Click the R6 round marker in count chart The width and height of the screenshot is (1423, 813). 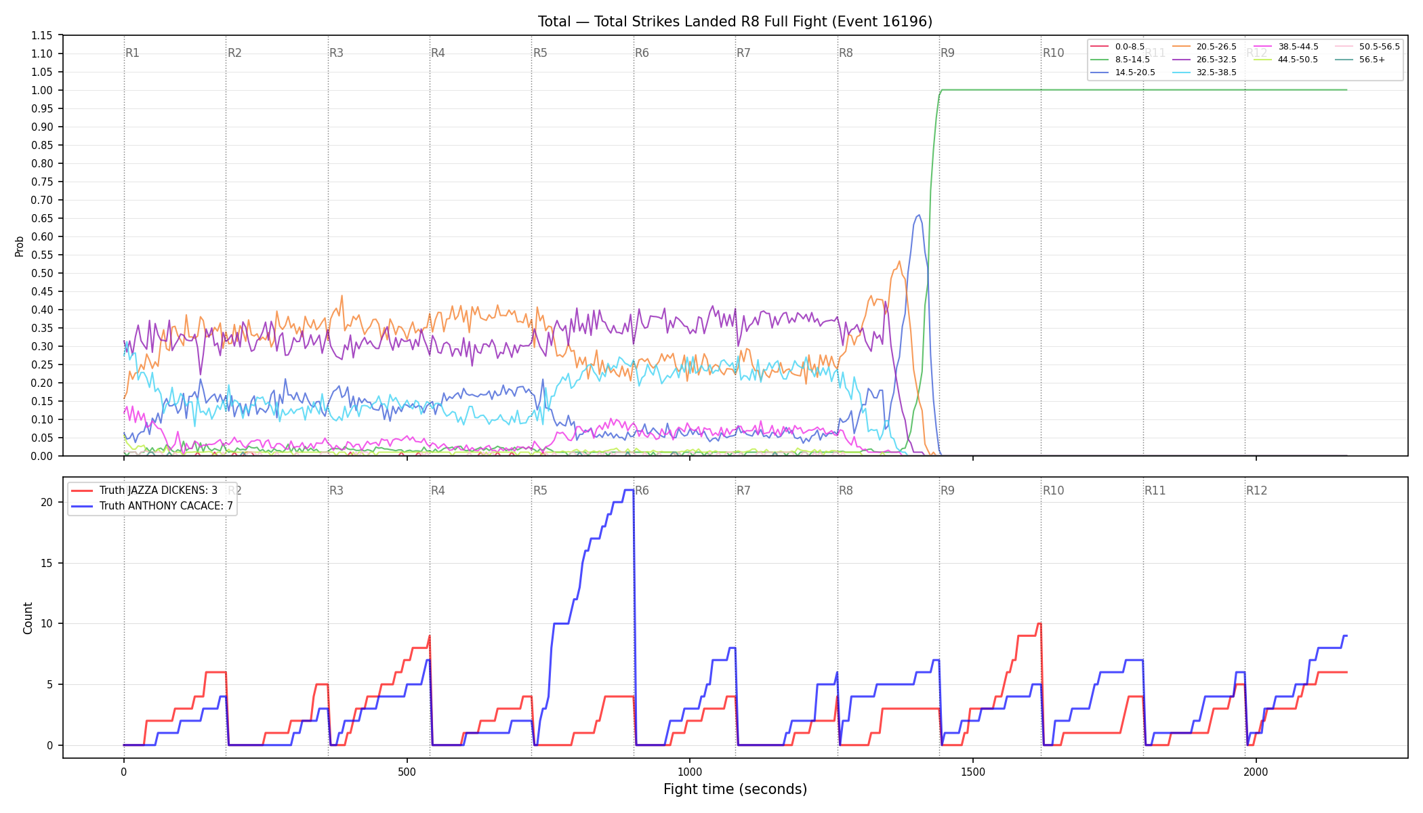point(642,491)
